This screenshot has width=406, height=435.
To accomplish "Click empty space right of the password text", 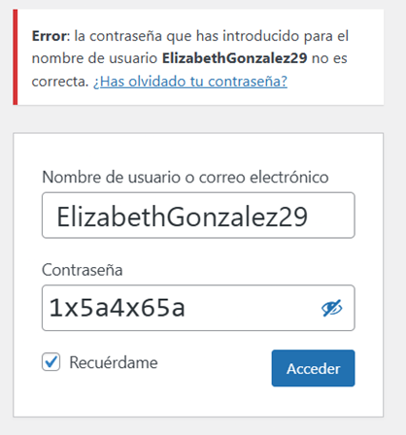I will 253,308.
